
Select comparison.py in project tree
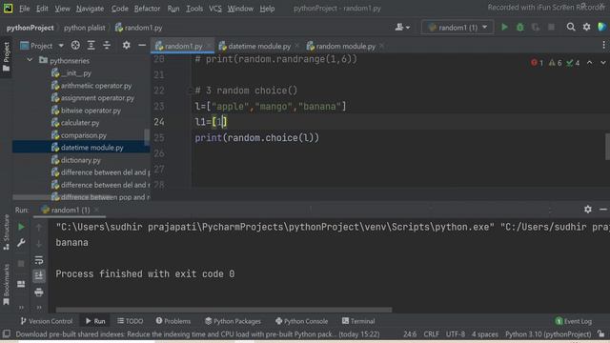click(x=84, y=135)
